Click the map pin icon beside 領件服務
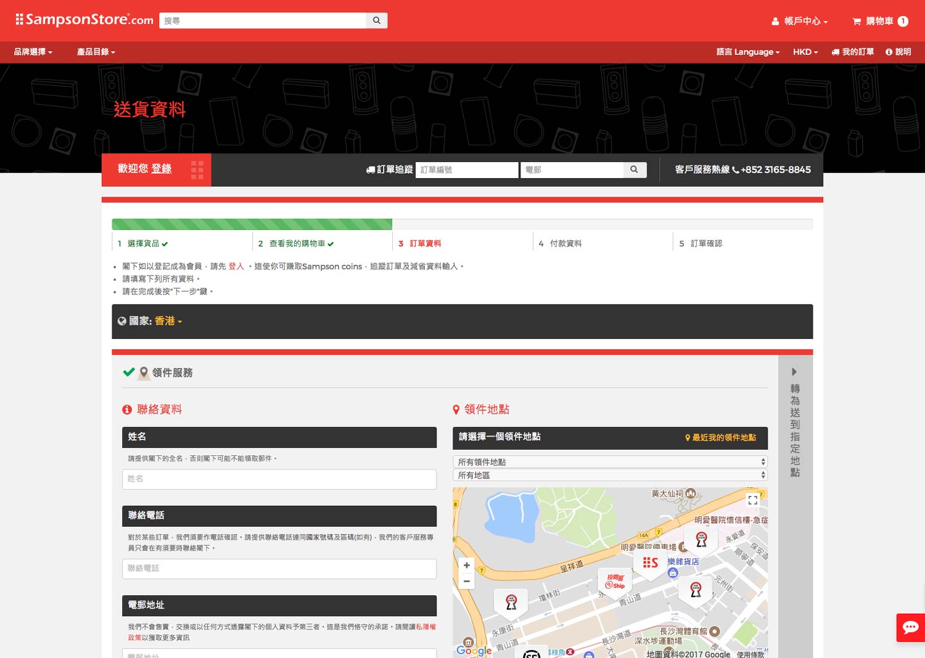Screen dimensions: 925x658 [144, 373]
